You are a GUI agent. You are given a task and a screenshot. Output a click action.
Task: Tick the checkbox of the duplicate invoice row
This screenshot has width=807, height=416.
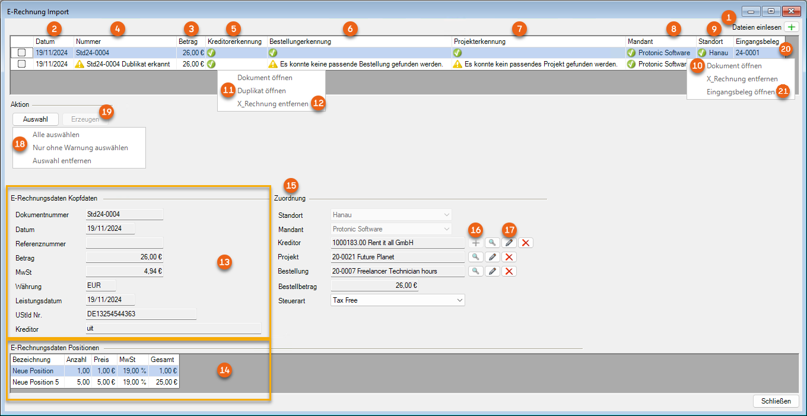point(22,64)
